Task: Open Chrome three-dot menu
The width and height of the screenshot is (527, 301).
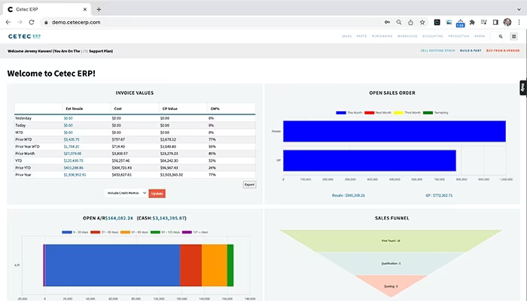Action: [x=519, y=22]
